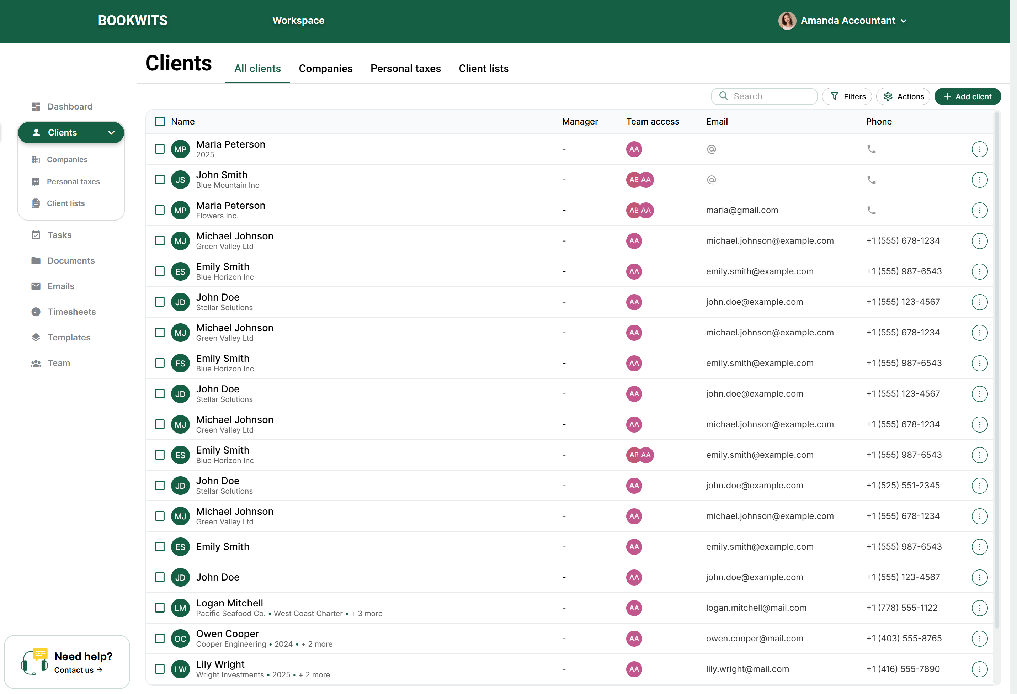
Task: Switch to the All clients tab
Action: [257, 69]
